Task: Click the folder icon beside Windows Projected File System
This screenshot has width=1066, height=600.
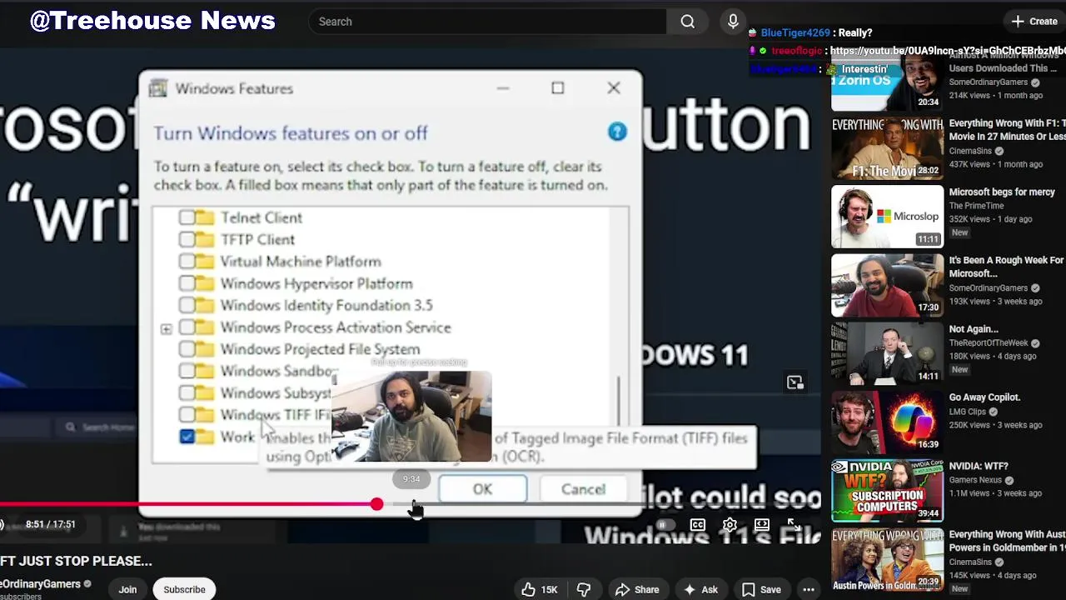Action: tap(204, 349)
